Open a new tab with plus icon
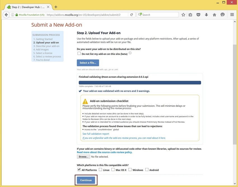Image resolution: width=238 pixels, height=187 pixels. pos(56,7)
